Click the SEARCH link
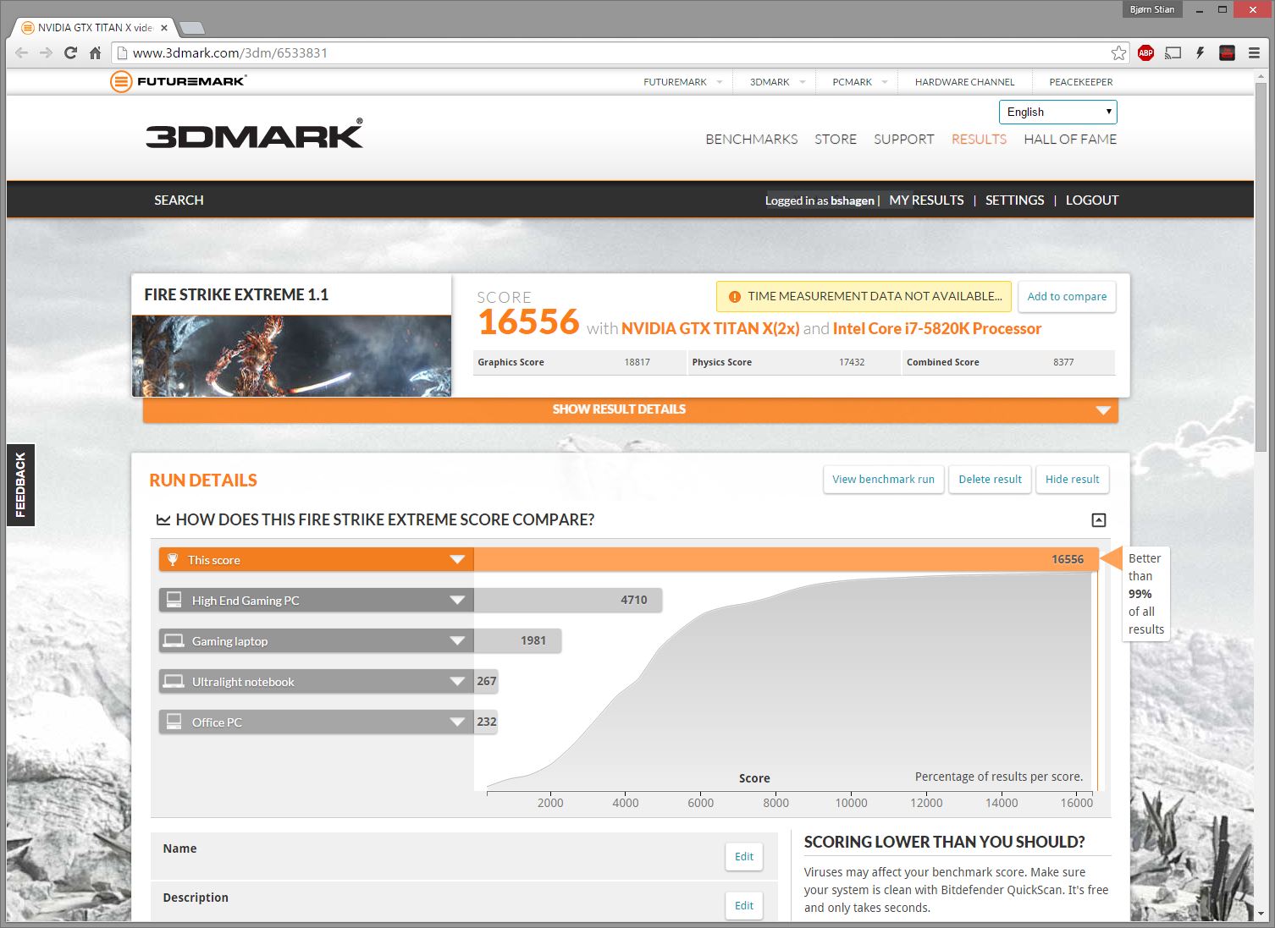Viewport: 1275px width, 928px height. 179,200
